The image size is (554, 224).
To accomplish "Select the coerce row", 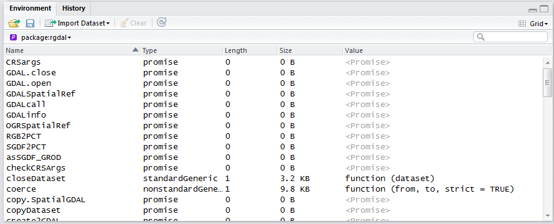I will tap(273, 189).
